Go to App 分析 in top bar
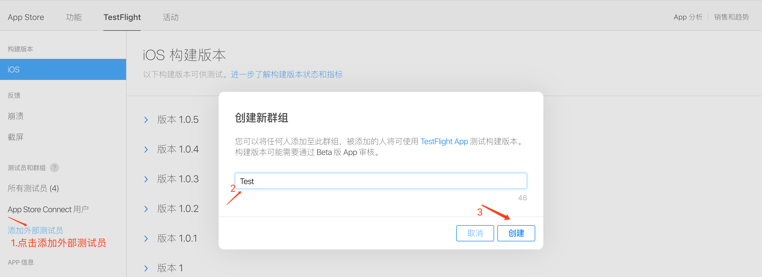 [688, 17]
